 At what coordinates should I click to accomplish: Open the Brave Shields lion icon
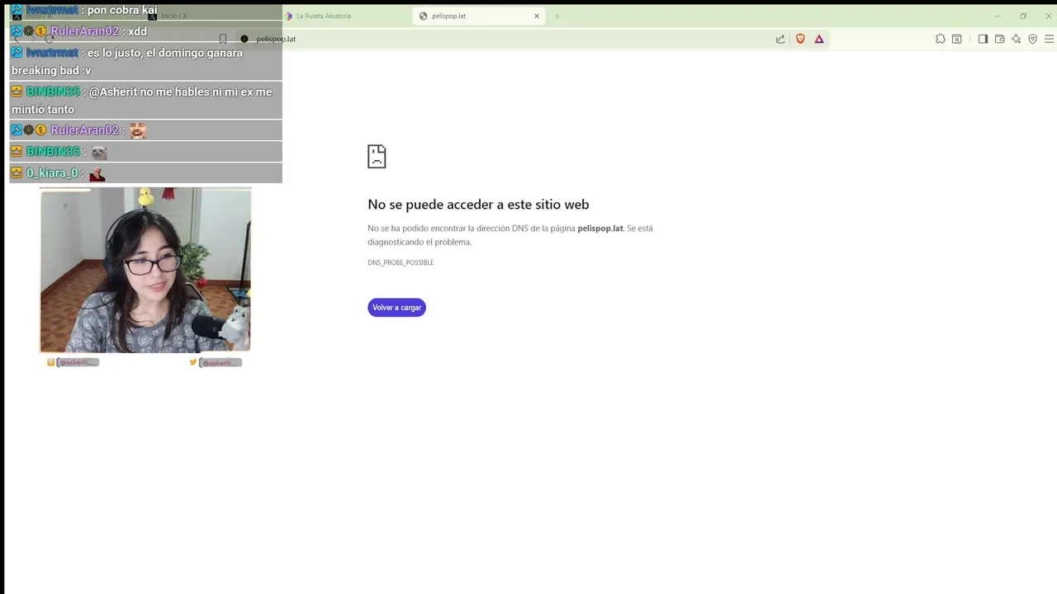pos(800,39)
